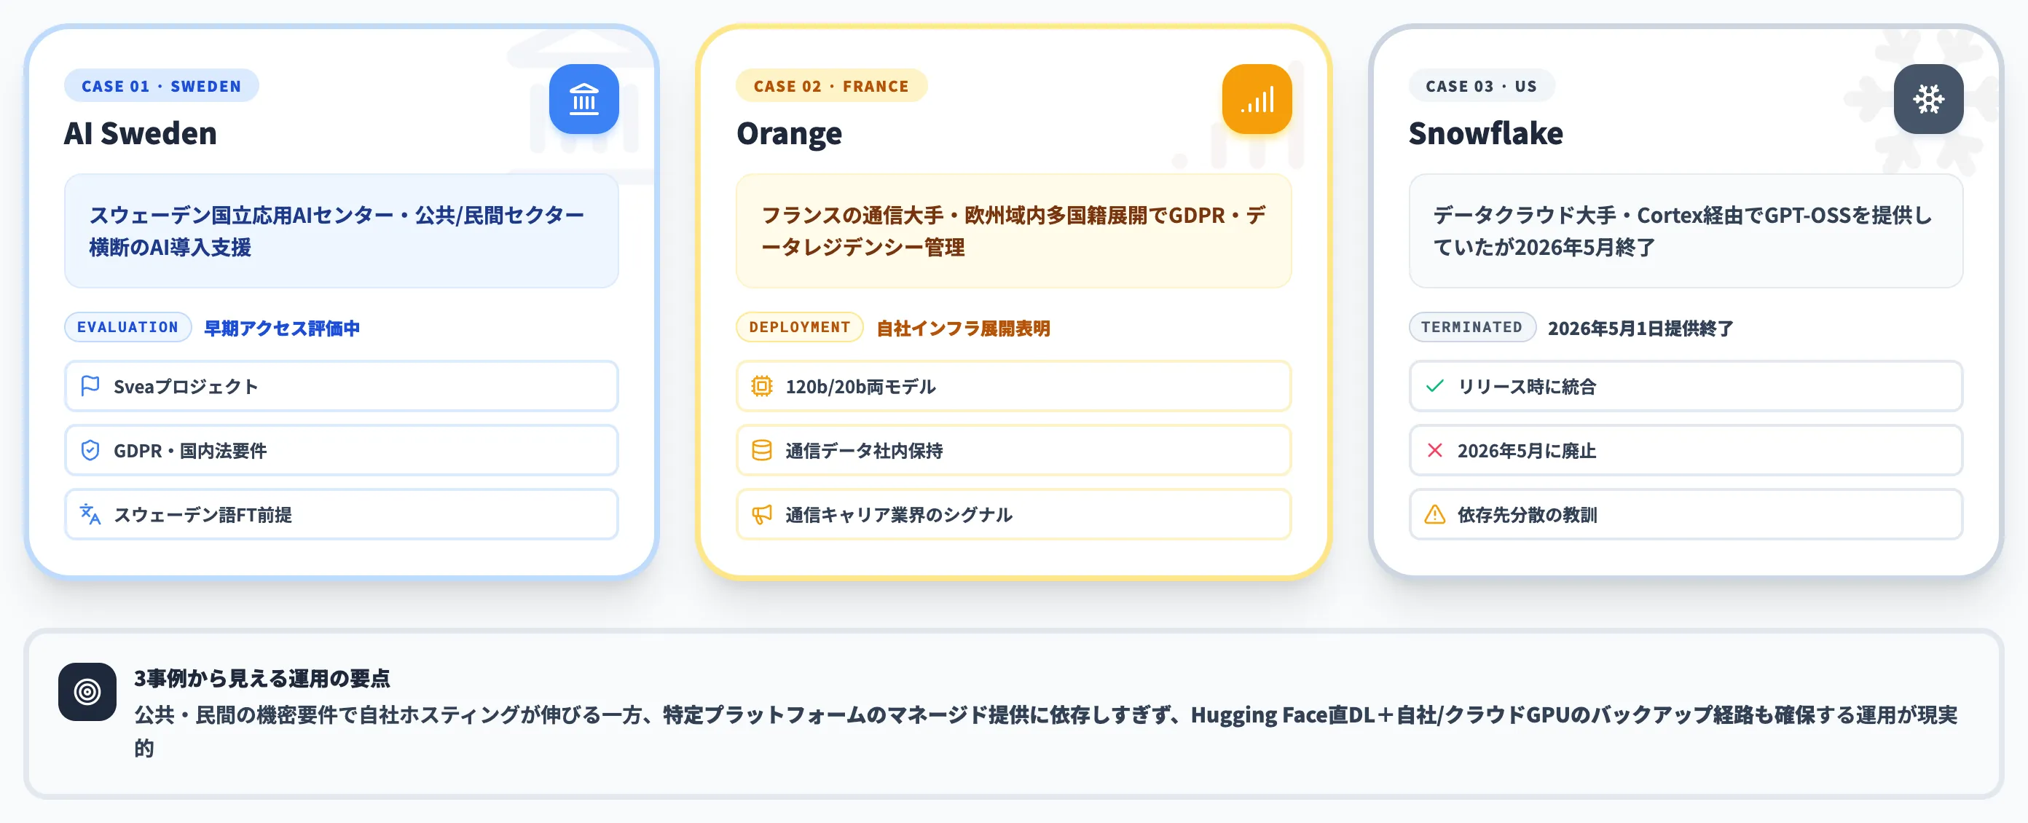Click the warning triangle beside 依存先分散の教訓

(x=1434, y=515)
